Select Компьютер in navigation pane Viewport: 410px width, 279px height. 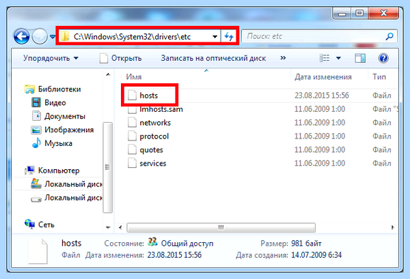[x=59, y=171]
